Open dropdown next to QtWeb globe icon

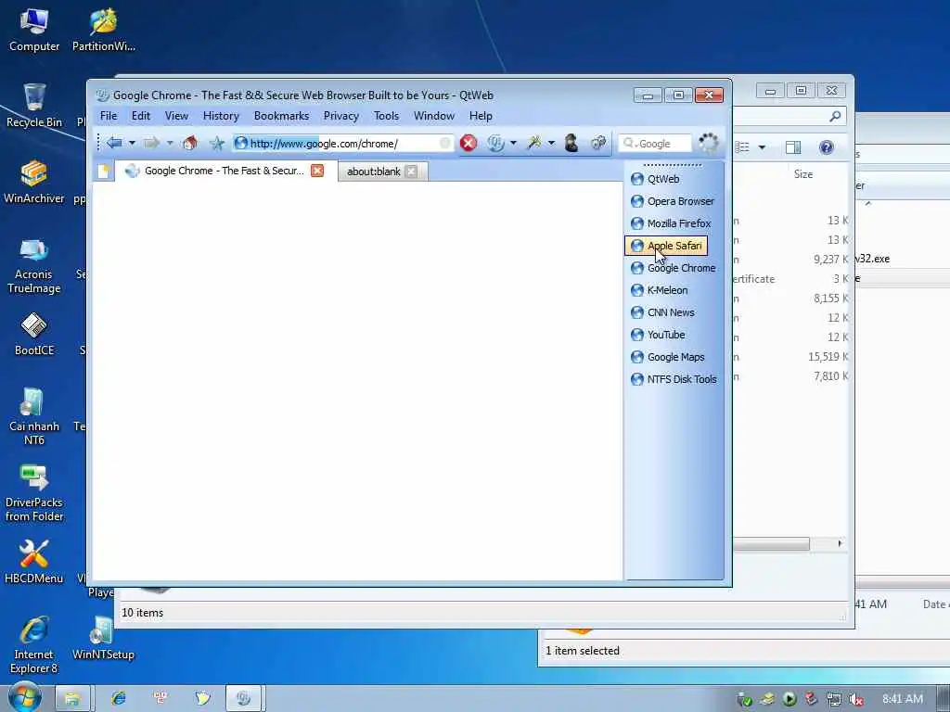pyautogui.click(x=513, y=144)
